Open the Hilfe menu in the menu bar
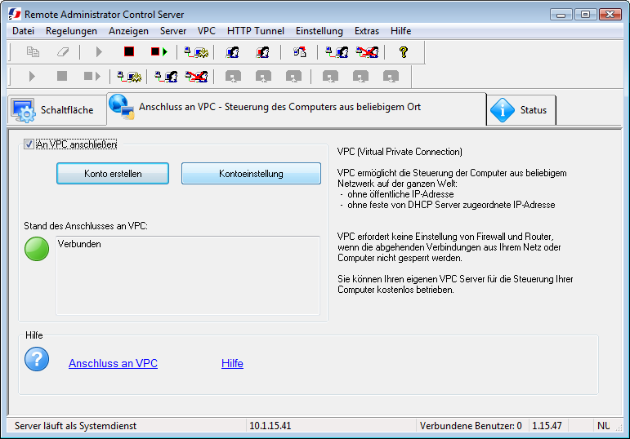 pos(400,31)
